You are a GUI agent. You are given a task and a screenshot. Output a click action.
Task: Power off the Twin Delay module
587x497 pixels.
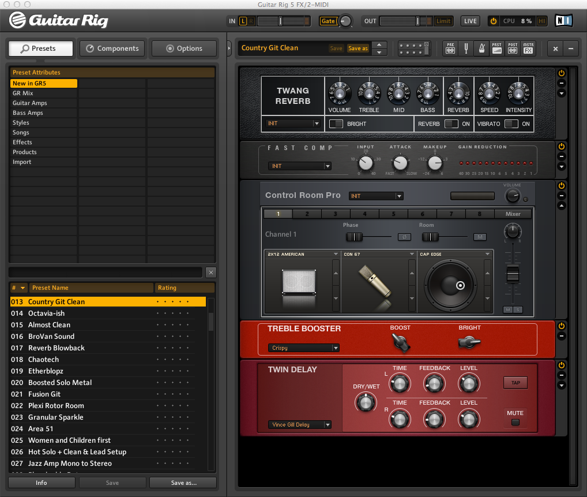tap(562, 365)
